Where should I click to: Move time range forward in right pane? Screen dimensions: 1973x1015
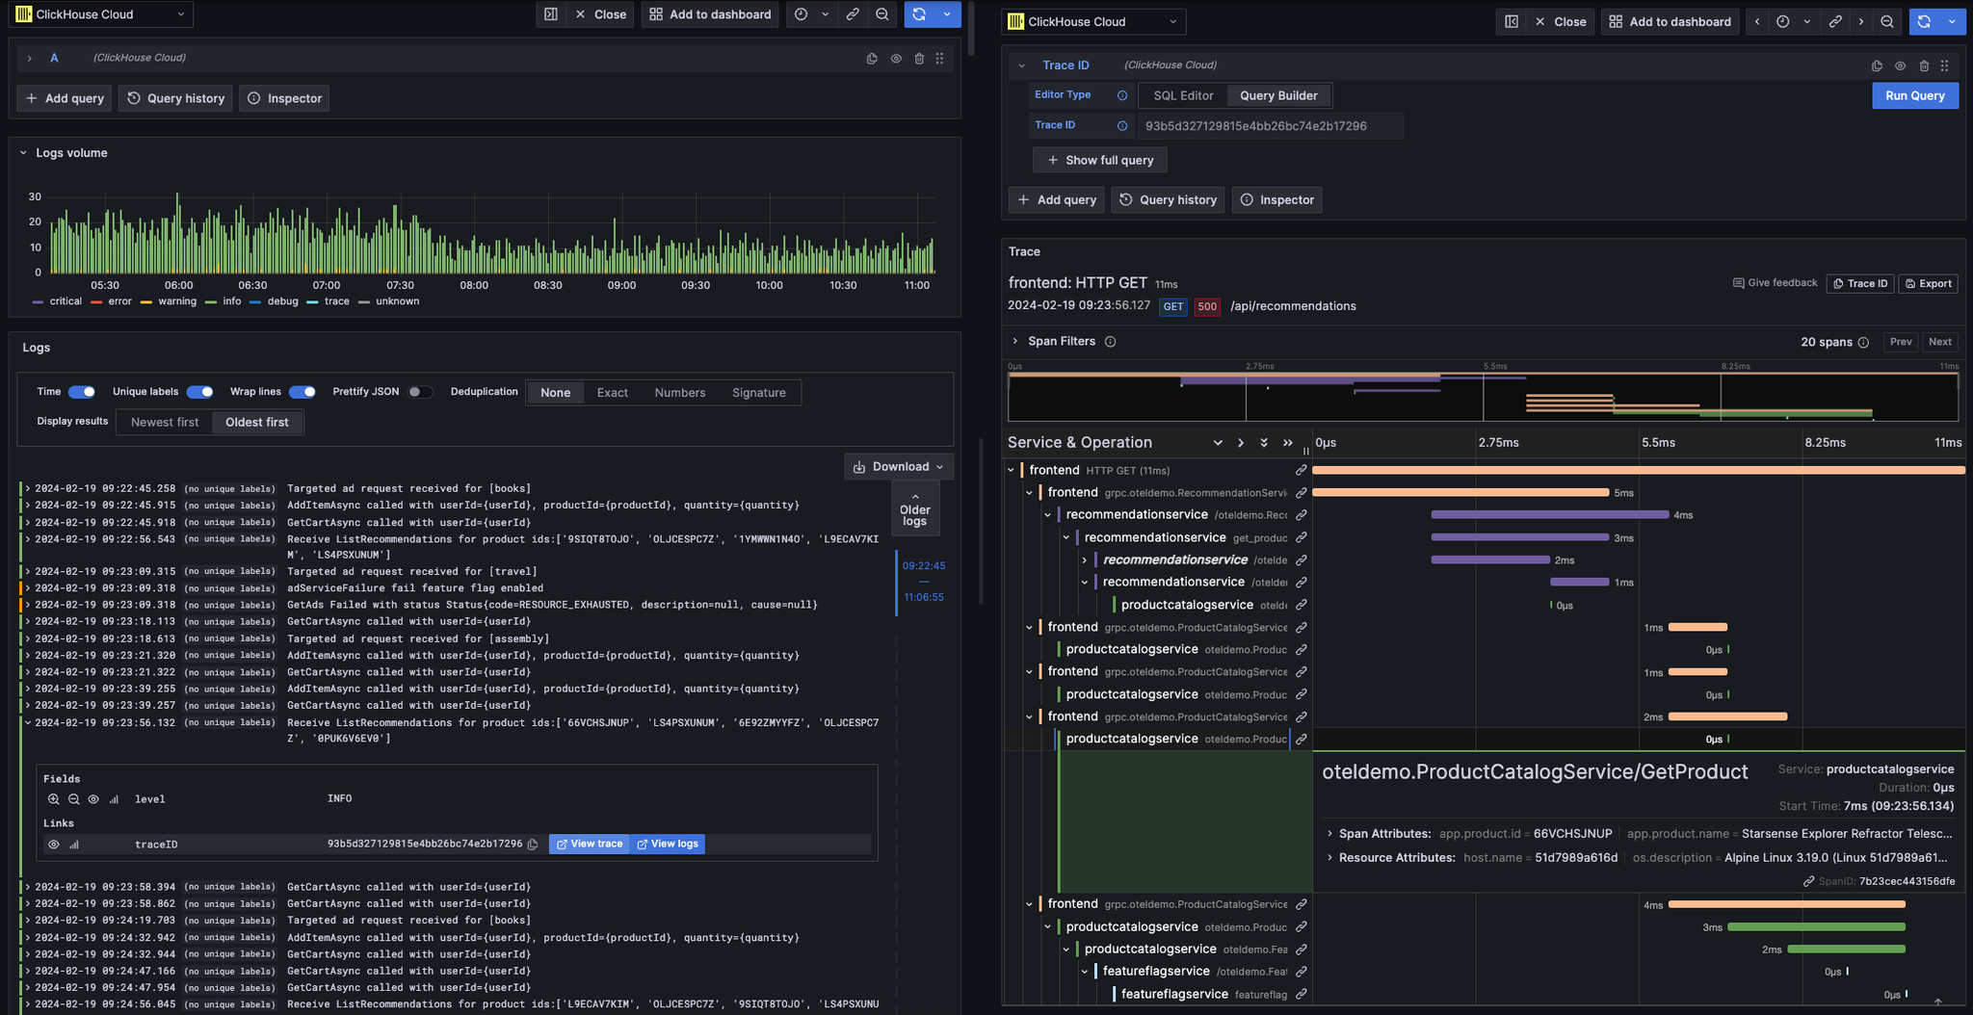(1861, 21)
